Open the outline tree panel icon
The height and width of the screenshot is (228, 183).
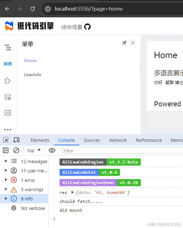pos(8,48)
